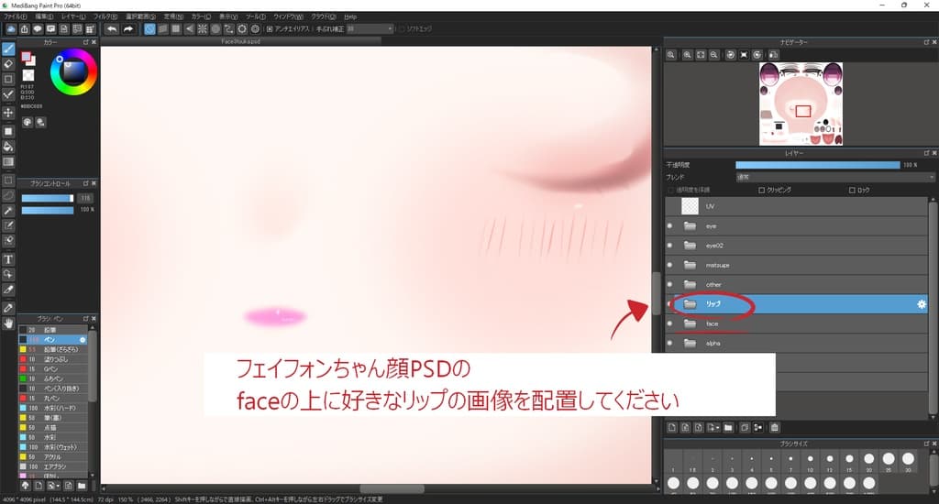Select the アクリル brush
Image resolution: width=939 pixels, height=504 pixels.
52,456
